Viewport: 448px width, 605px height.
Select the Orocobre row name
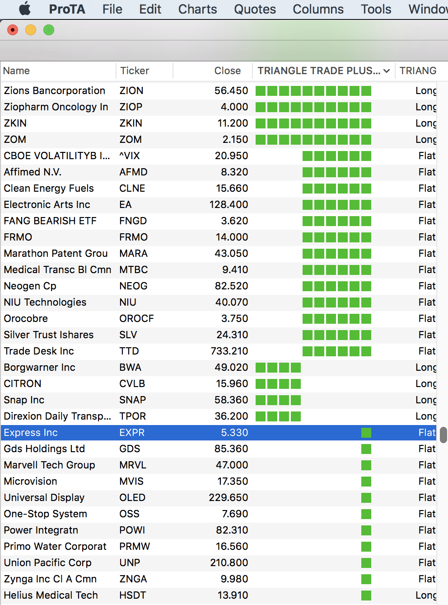click(x=26, y=318)
